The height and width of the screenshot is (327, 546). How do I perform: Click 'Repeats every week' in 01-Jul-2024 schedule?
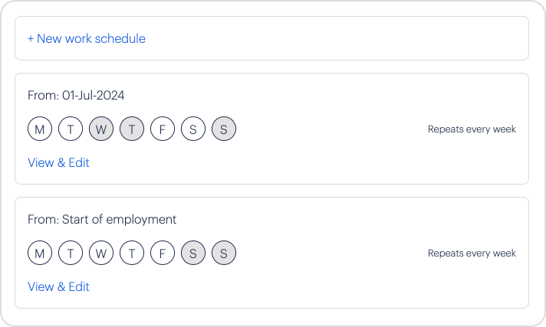click(x=472, y=129)
